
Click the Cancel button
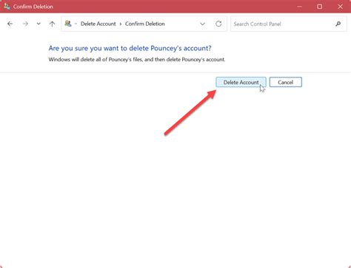point(286,82)
